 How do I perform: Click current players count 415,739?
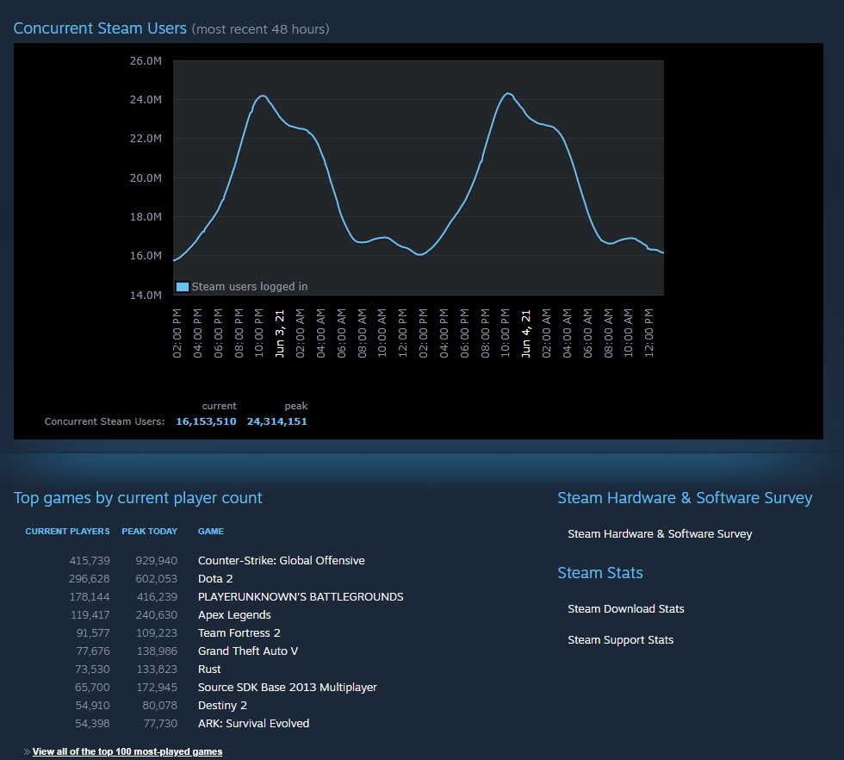(90, 560)
